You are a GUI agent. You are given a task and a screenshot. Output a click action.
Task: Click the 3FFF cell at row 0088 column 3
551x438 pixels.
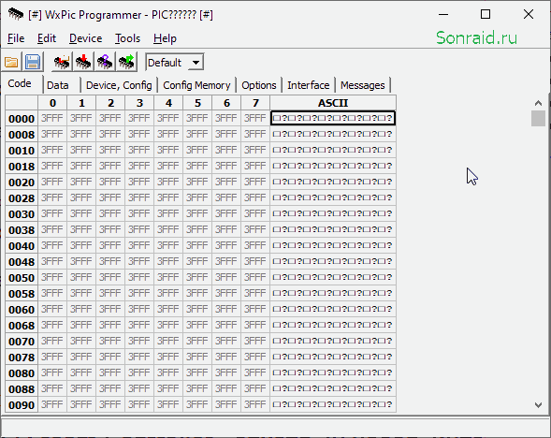click(x=139, y=388)
